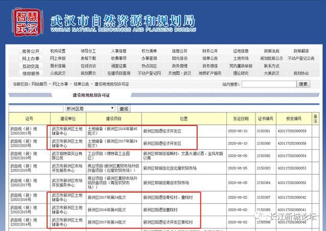Image resolution: width=326 pixels, height=231 pixels.
Task: Switch to the 互动交流 section tab
Action: [x=31, y=66]
